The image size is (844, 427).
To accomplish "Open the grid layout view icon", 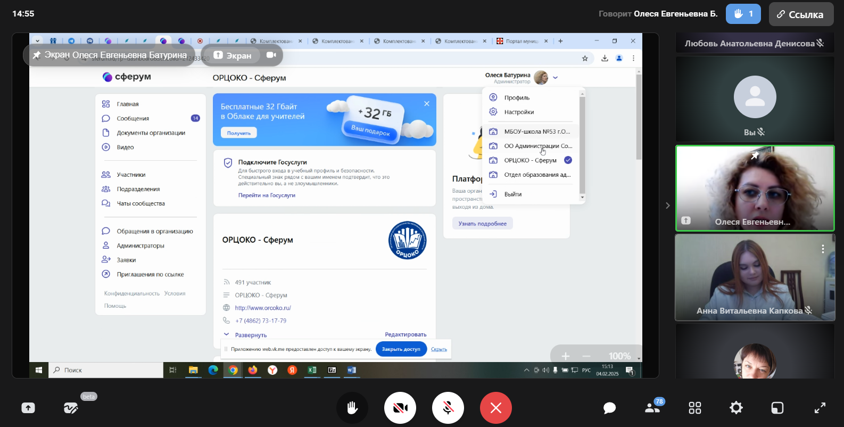I will click(695, 408).
